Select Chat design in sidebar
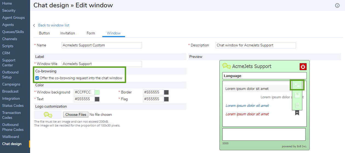 coord(12,144)
